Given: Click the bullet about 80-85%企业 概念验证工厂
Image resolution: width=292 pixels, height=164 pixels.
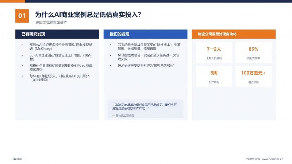Looking at the screenshot, I should pos(60,57).
